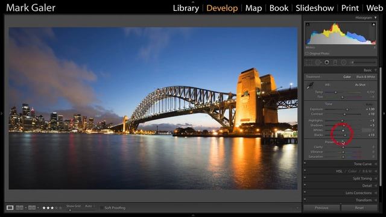
Task: Set rating to five stars
Action: click(x=60, y=208)
